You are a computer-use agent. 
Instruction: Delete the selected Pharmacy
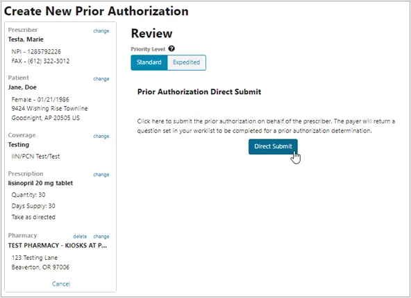pos(80,236)
